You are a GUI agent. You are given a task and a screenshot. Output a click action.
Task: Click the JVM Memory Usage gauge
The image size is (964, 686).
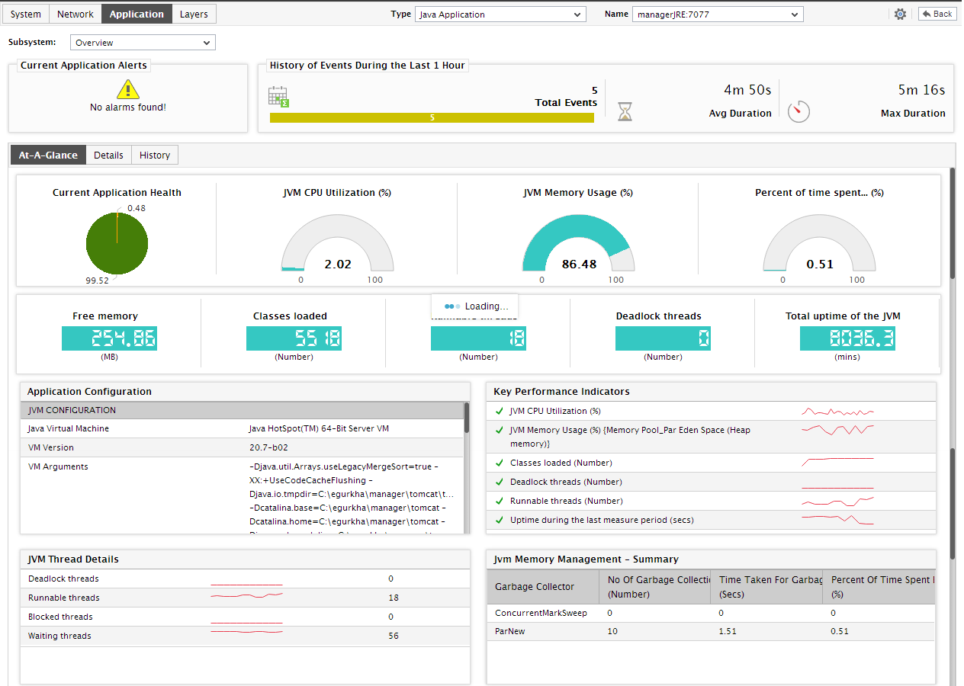pos(579,242)
